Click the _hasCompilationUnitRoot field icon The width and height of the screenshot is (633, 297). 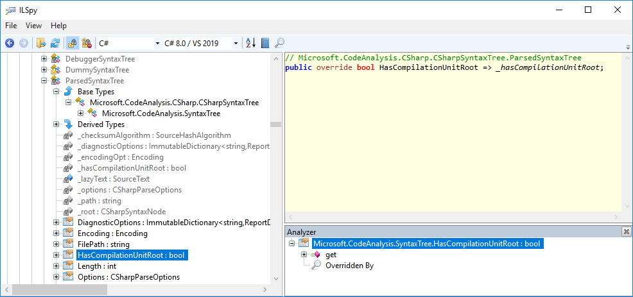tap(68, 168)
